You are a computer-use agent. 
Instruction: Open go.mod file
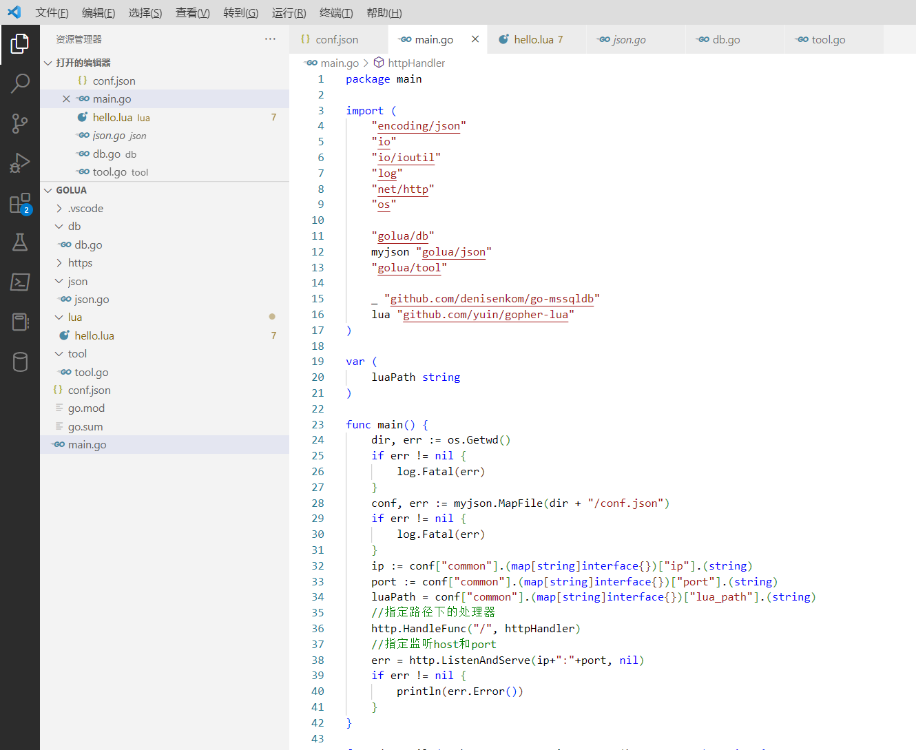(x=165, y=408)
